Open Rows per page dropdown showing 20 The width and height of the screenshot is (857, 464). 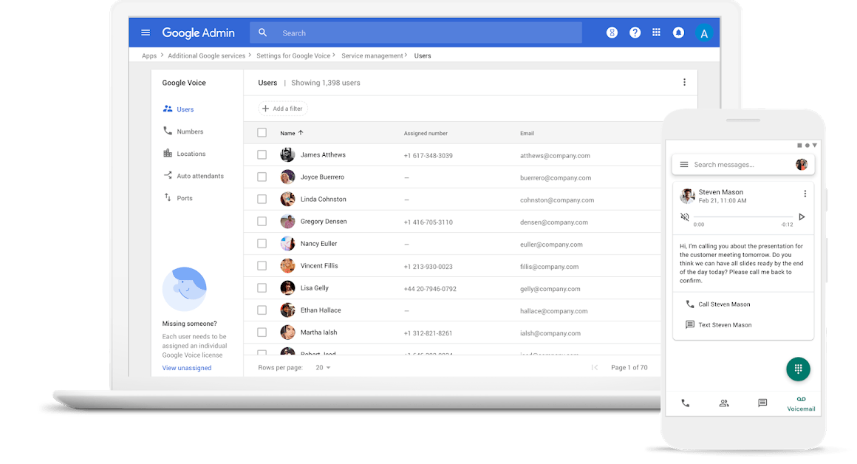pos(323,368)
